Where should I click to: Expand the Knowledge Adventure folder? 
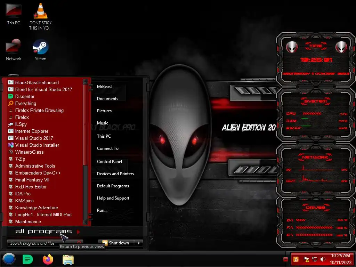click(x=36, y=208)
